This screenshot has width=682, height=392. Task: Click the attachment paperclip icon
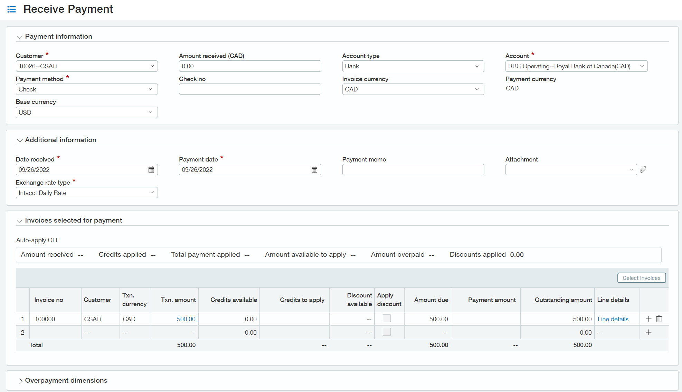click(x=643, y=169)
